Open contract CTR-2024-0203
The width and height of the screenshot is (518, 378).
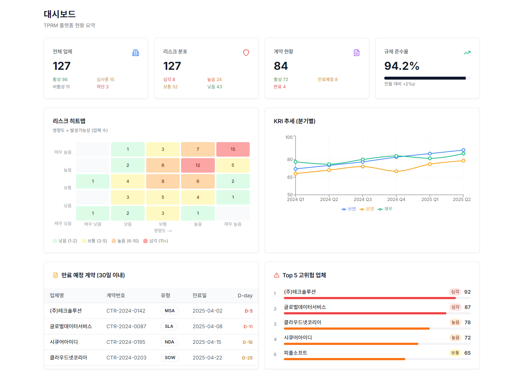point(127,358)
